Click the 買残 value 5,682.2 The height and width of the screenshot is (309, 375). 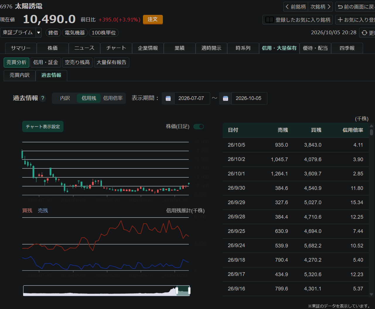[313, 246]
